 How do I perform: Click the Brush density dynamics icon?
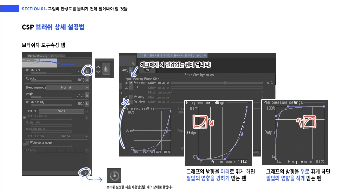coord(87,103)
